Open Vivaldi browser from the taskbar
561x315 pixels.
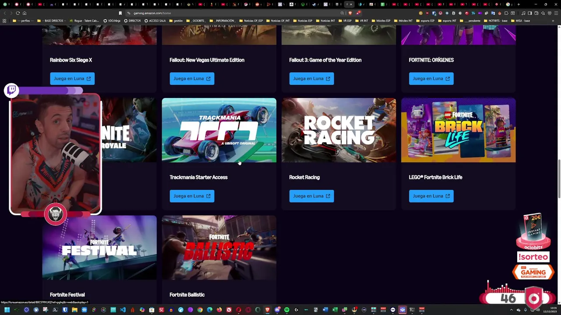click(229, 310)
